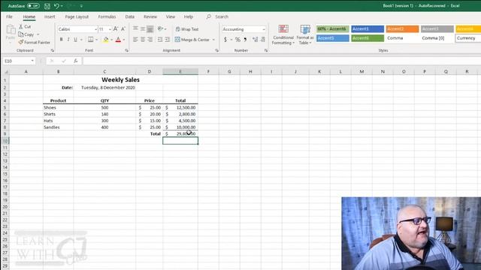Viewport: 481px width, 270px height.
Task: Toggle AutoSave switch
Action: (33, 6)
